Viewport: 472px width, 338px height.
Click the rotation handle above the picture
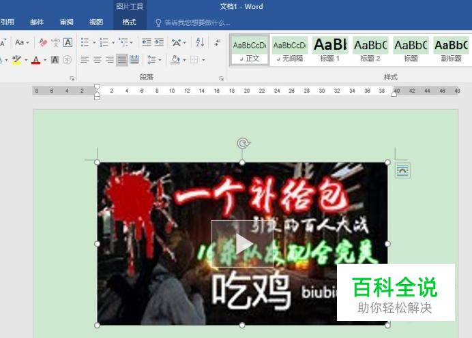244,143
